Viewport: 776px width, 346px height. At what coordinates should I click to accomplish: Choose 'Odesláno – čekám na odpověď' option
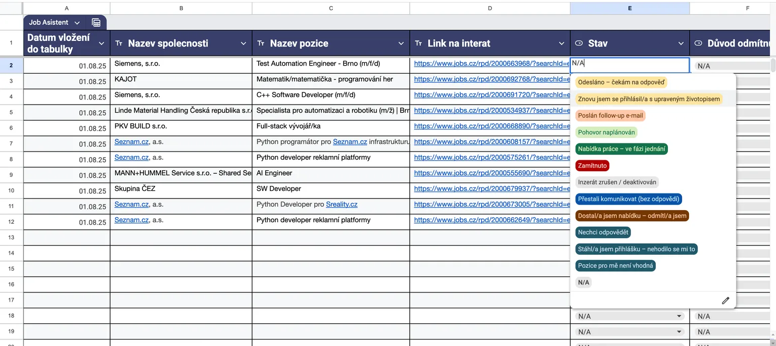tap(621, 82)
